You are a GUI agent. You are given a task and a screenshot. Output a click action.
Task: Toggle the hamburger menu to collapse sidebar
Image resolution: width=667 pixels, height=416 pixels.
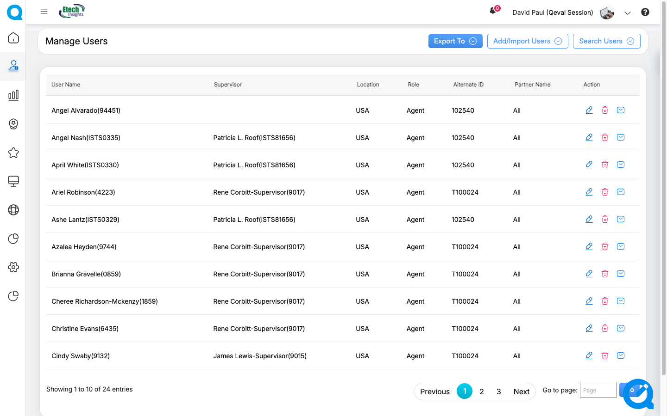[44, 12]
